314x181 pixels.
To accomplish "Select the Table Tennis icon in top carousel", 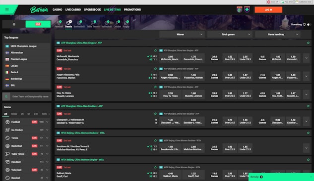I will (x=93, y=24).
